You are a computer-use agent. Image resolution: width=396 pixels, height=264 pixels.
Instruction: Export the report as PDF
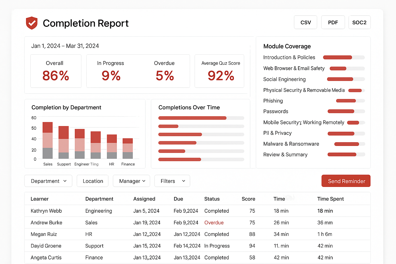click(333, 22)
